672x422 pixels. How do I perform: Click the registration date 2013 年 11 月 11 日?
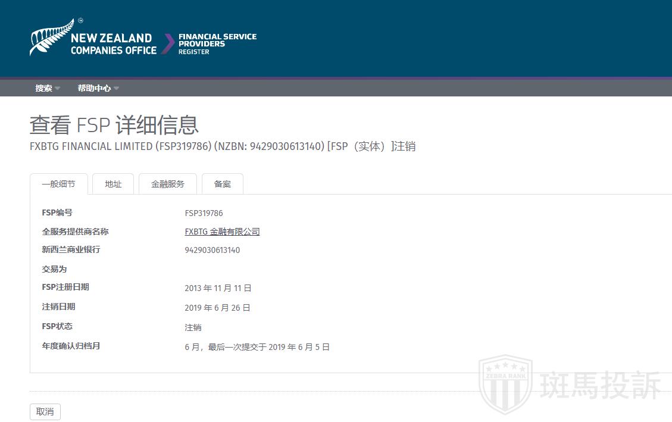coord(218,288)
